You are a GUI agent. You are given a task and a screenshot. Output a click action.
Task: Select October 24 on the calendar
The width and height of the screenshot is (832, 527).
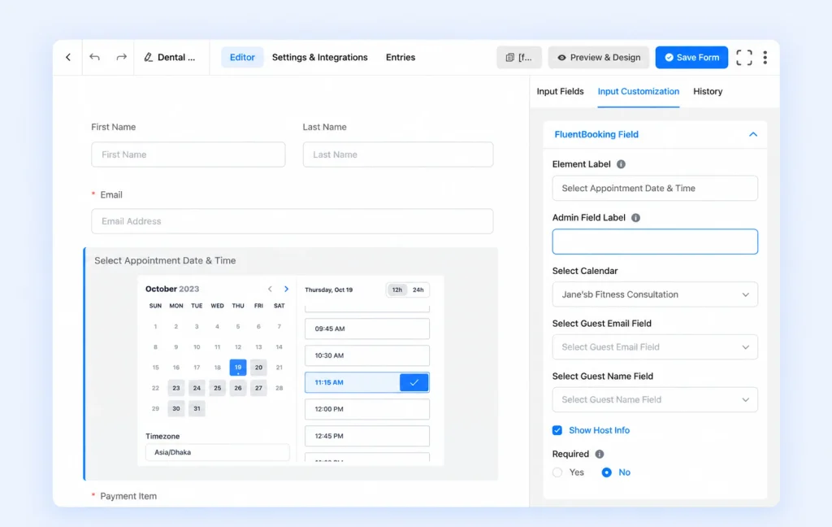197,388
